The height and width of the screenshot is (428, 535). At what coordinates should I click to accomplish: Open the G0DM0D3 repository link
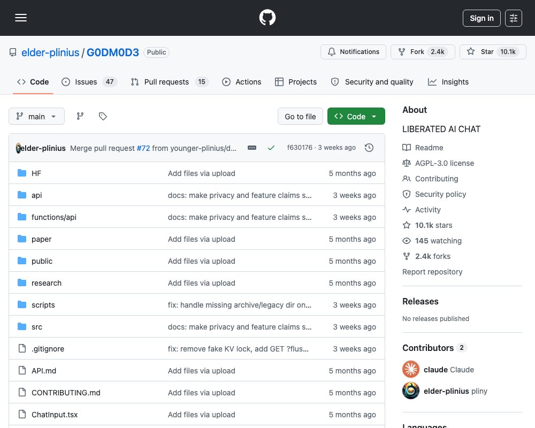[112, 52]
